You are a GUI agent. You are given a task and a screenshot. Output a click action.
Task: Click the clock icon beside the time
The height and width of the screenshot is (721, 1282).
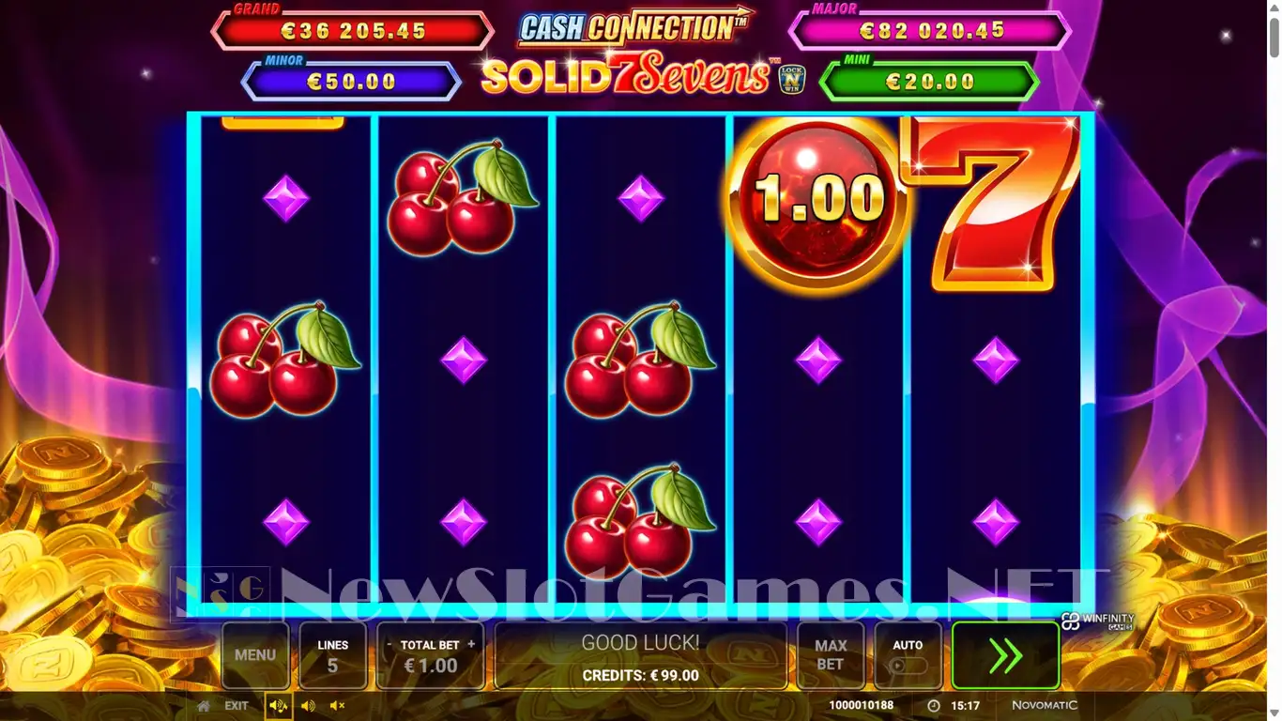tap(933, 705)
